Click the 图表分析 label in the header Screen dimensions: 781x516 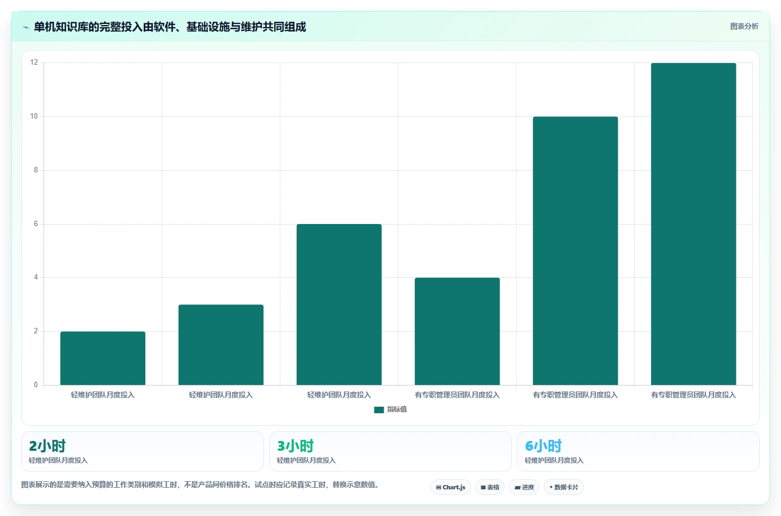[744, 26]
